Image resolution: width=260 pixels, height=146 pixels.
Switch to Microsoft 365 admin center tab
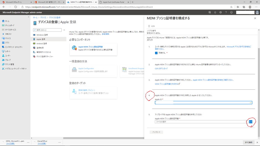[50, 2]
